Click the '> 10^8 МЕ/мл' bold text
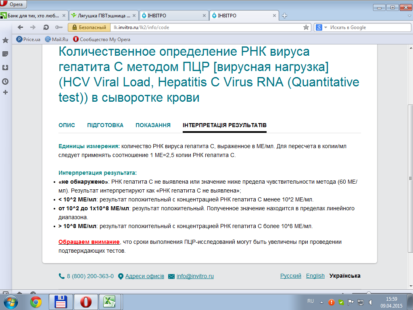This screenshot has height=310, width=413. pos(77,226)
